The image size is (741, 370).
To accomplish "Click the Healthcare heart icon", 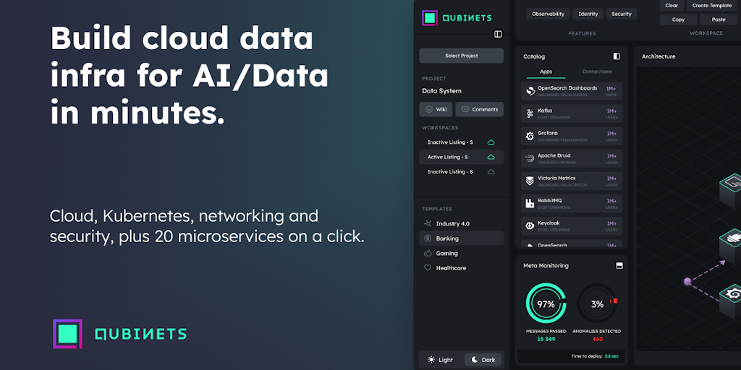I will (428, 267).
